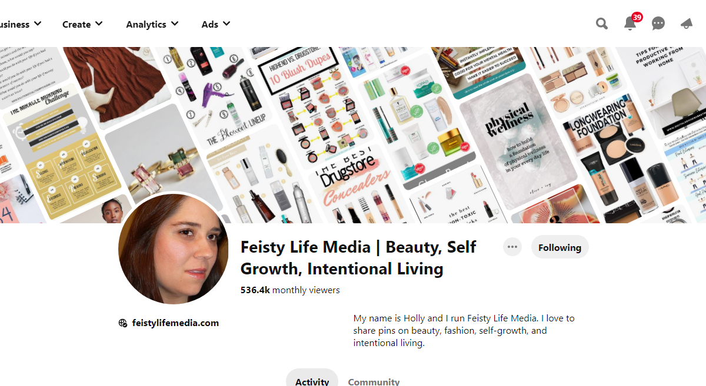
Task: Switch to the Activity tab
Action: [x=312, y=381]
